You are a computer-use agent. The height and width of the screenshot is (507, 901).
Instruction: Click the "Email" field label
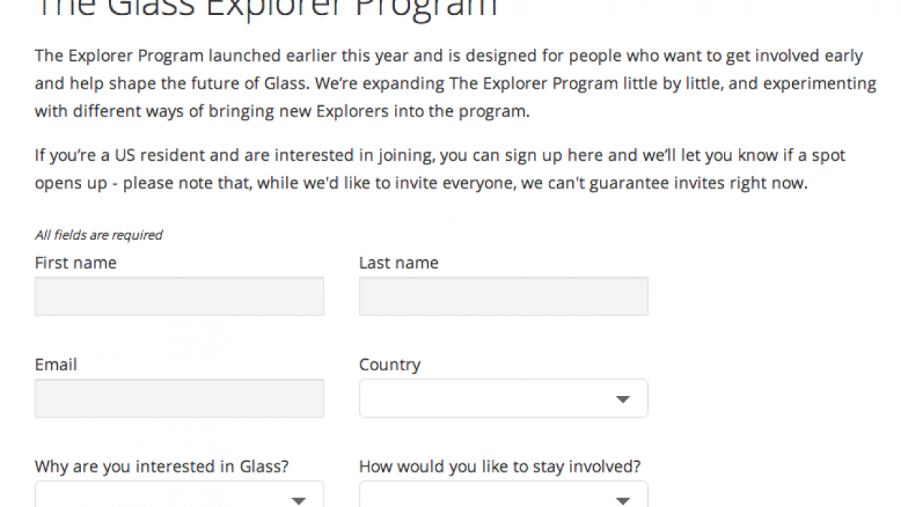point(56,365)
